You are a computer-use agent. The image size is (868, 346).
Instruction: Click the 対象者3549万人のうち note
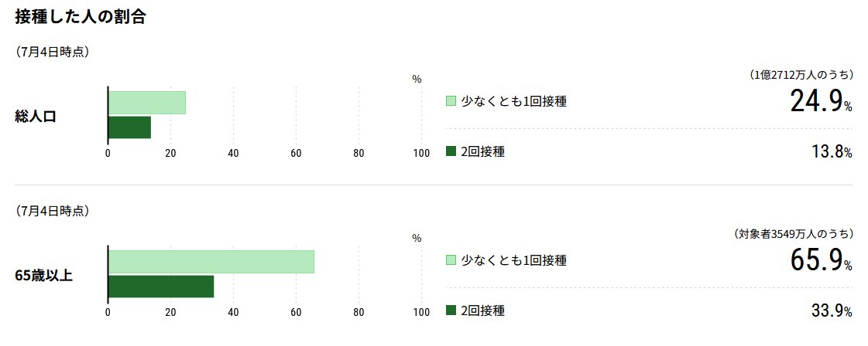coord(793,234)
